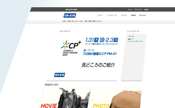Open the ホーム link in the top bar
Image resolution: width=175 pixels, height=108 pixels.
(x=130, y=10)
